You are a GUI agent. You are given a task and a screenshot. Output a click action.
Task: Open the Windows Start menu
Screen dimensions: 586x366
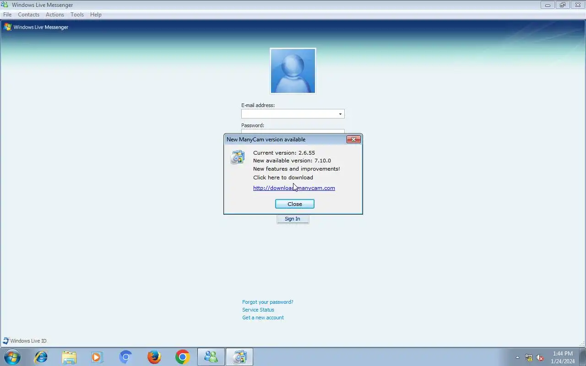12,357
